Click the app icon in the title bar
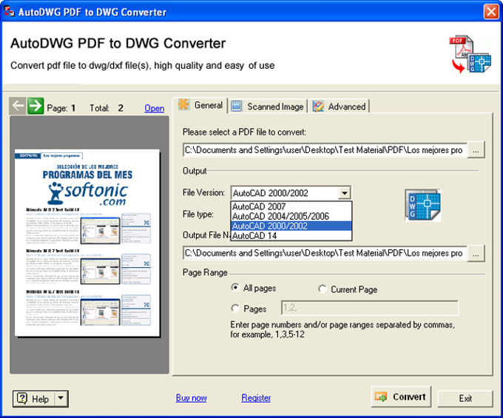503x418 pixels. 10,12
